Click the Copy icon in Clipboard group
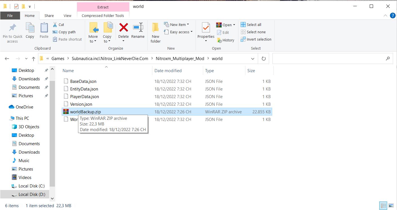The width and height of the screenshot is (397, 210). 30,28
